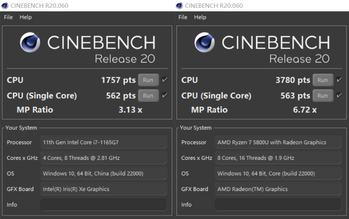Run CPU test scoring 3780 pts
This screenshot has height=219, width=349.
pyautogui.click(x=323, y=80)
